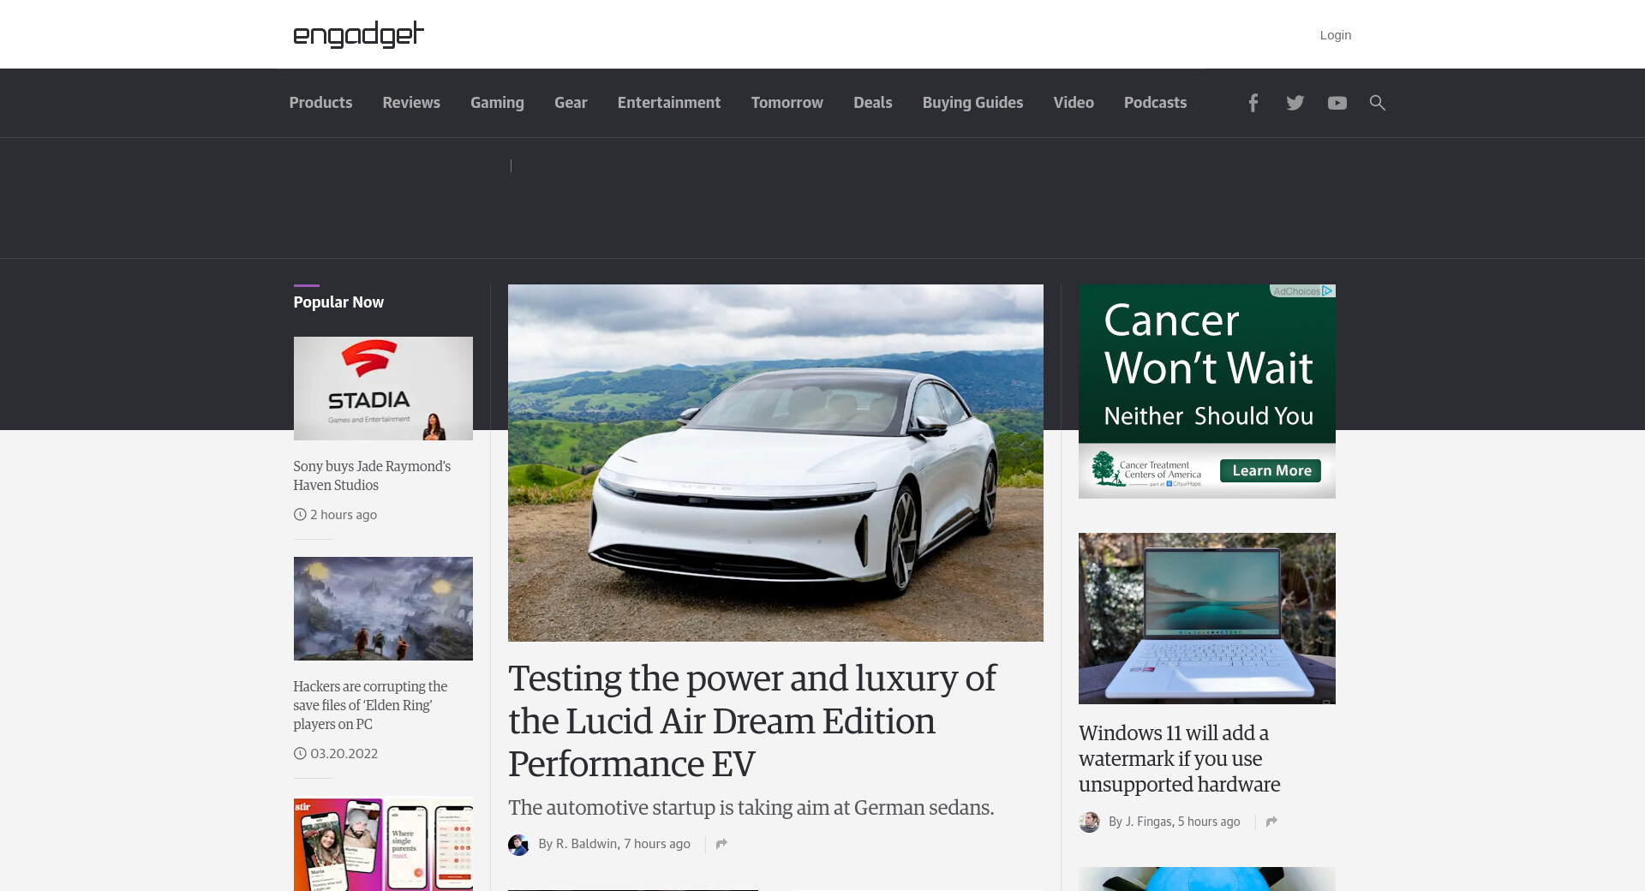Click share arrow beside J. Fingas byline
Screen dimensions: 1645x891
(x=1271, y=822)
